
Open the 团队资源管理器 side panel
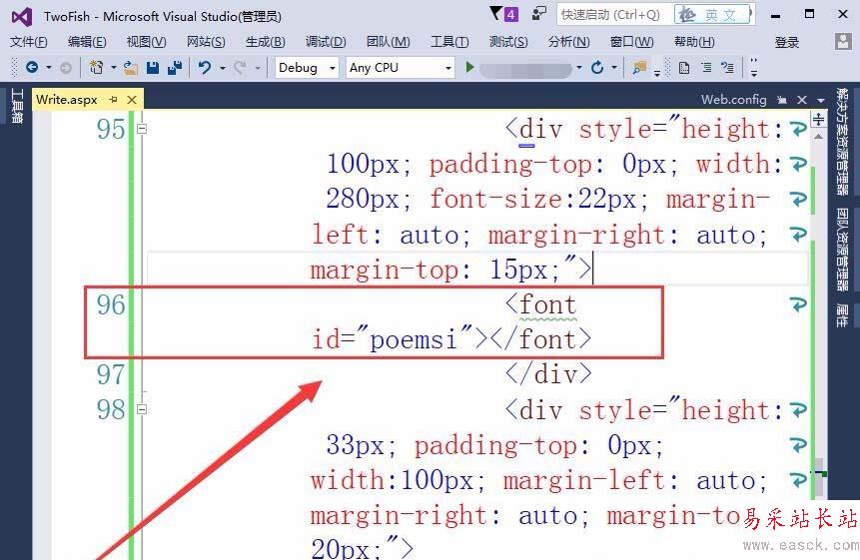(x=842, y=250)
